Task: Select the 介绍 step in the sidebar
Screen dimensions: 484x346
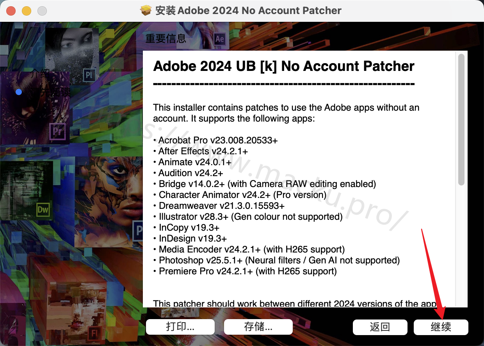Action: click(x=40, y=73)
